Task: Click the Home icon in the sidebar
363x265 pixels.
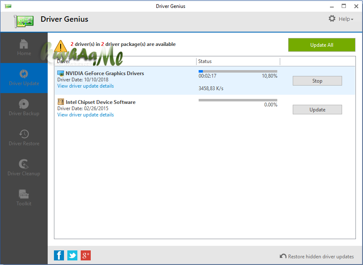Action: [24, 44]
